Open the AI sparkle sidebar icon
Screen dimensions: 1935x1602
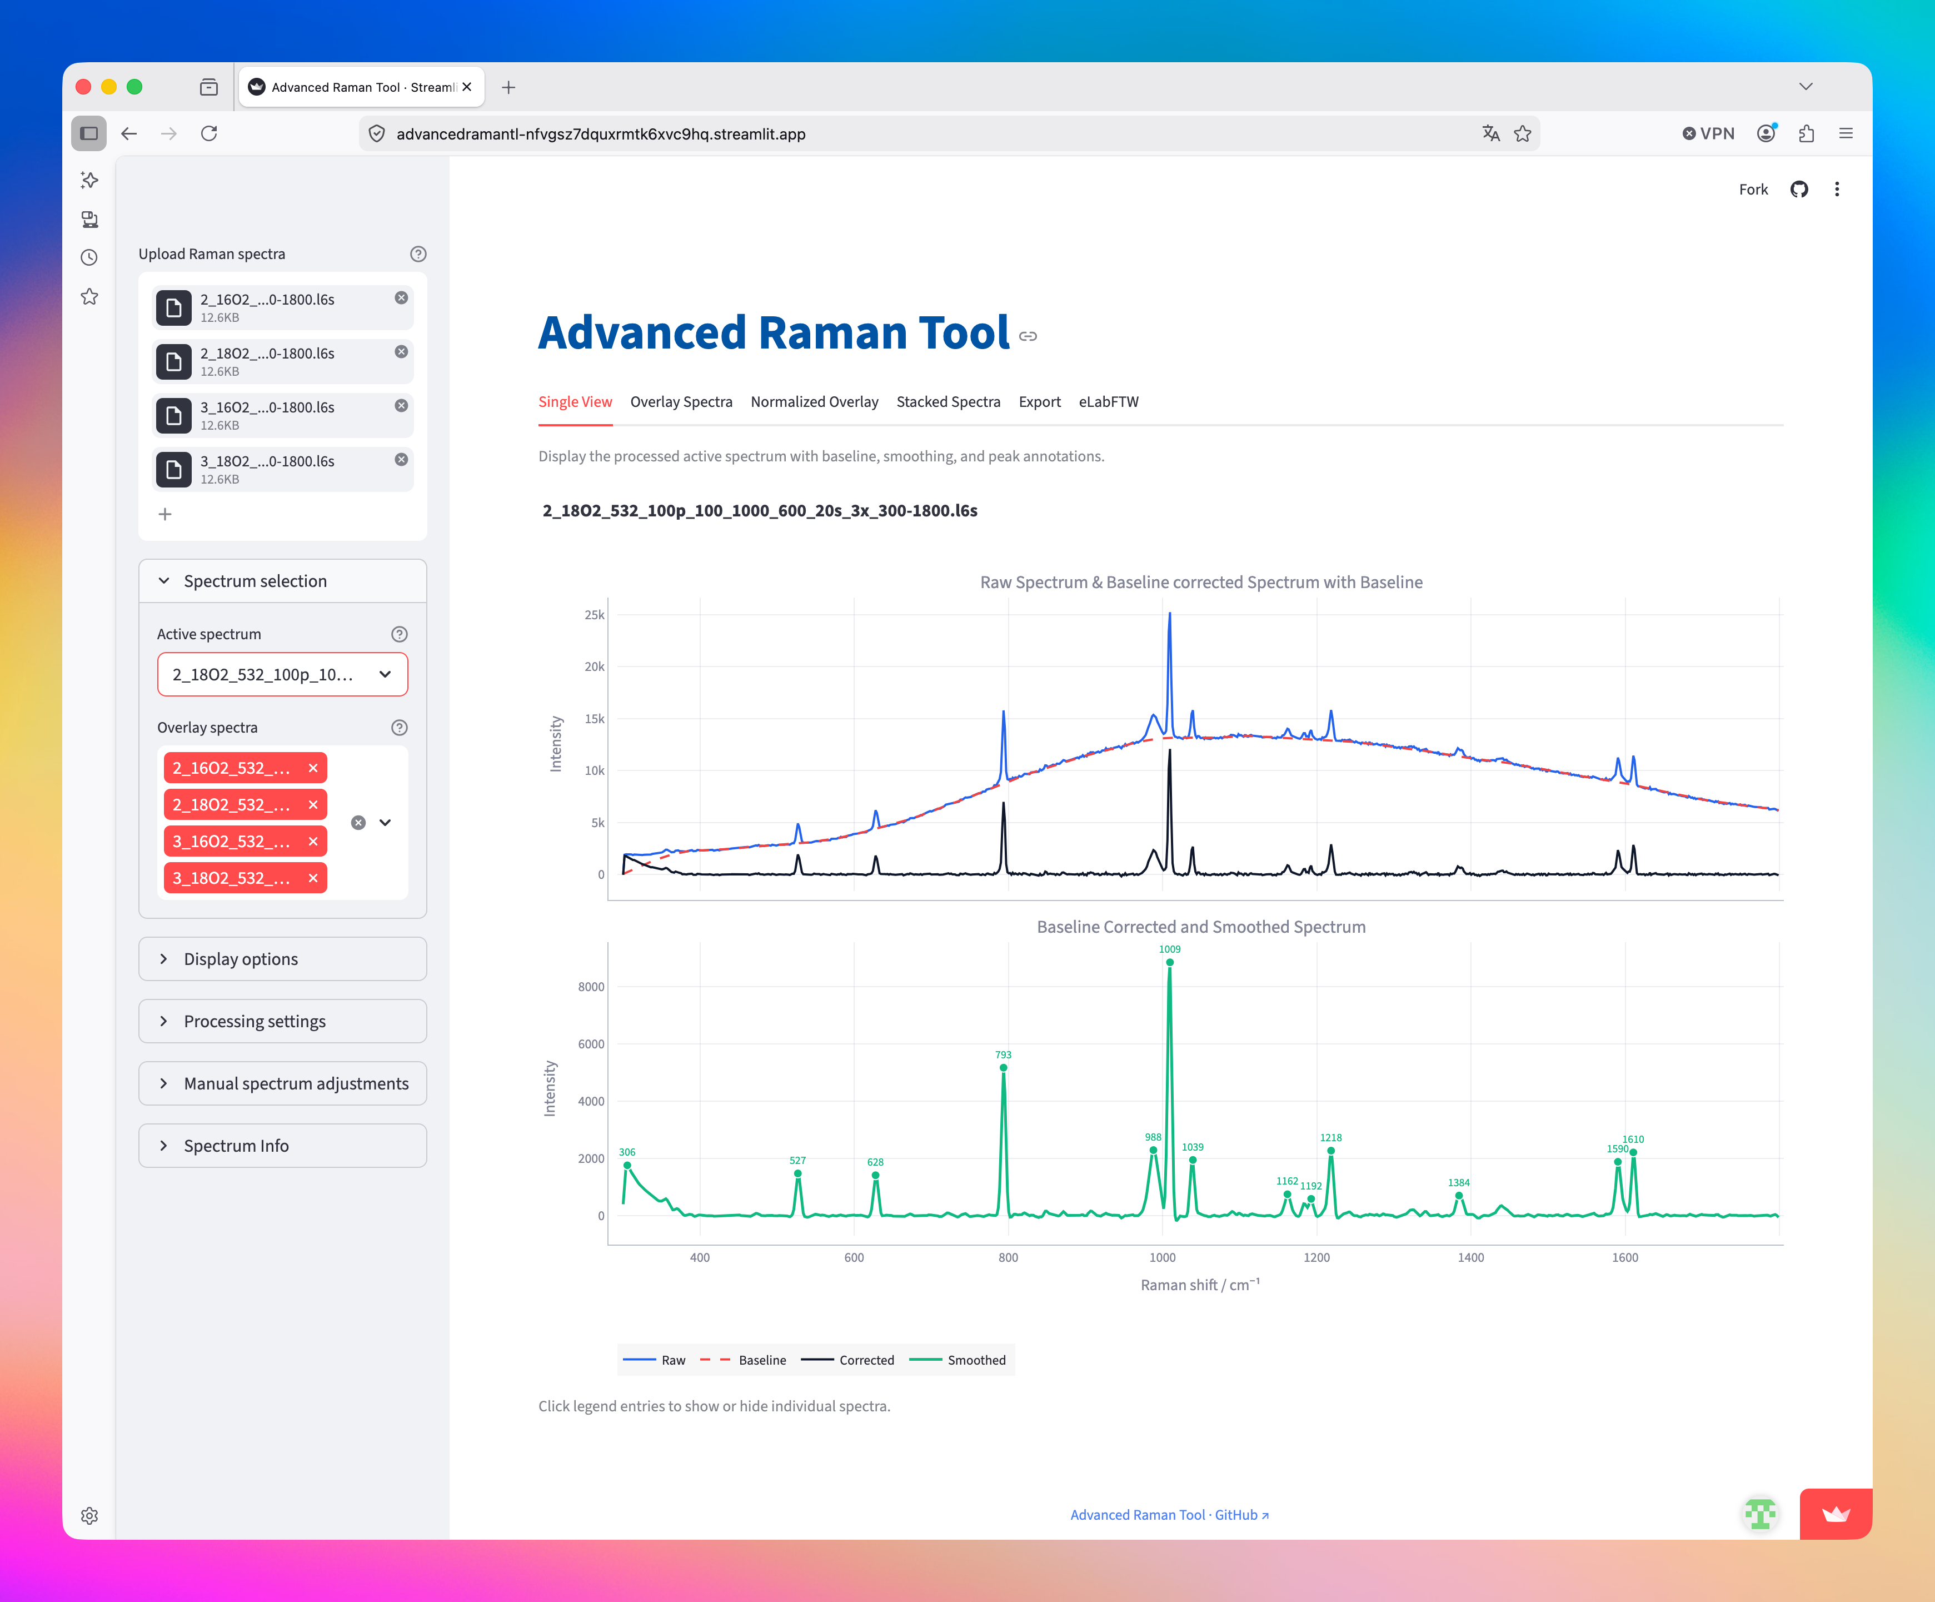(89, 180)
